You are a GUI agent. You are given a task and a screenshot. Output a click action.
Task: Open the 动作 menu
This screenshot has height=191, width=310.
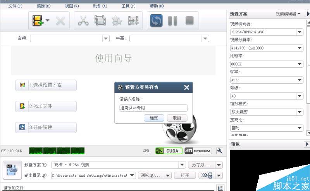click(100, 6)
